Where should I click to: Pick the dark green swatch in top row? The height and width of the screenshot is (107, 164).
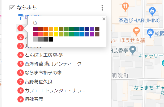[x=71, y=29]
